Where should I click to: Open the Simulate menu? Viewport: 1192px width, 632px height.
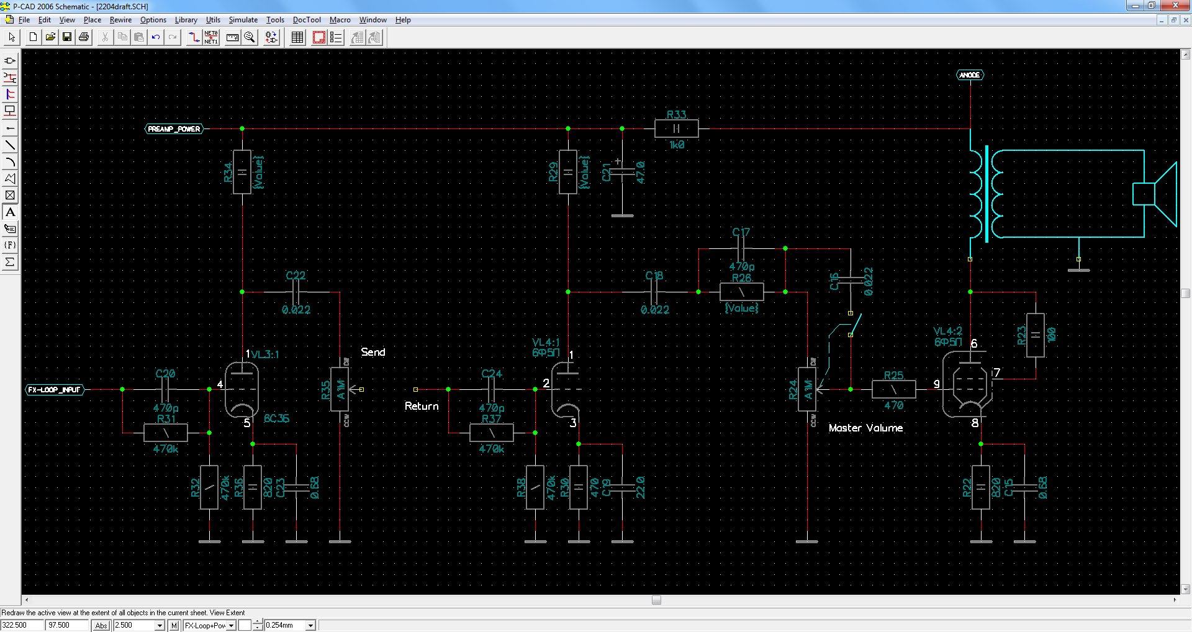click(x=243, y=20)
